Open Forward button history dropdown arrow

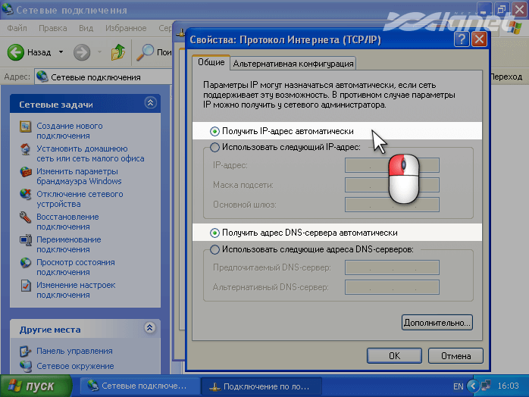[x=99, y=52]
